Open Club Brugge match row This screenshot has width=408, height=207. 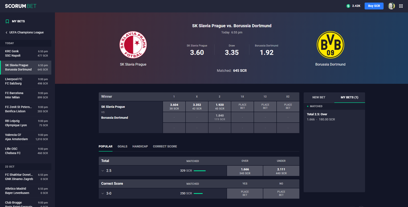tap(26, 203)
